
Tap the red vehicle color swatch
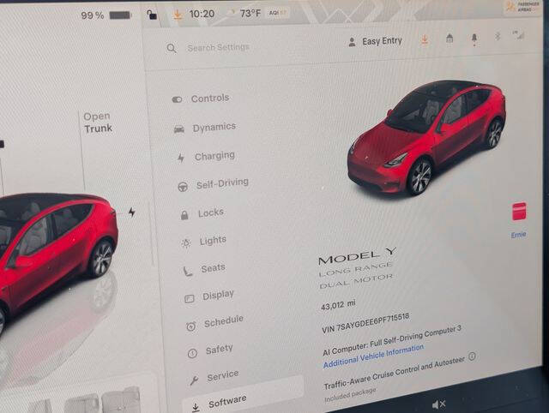click(x=519, y=212)
